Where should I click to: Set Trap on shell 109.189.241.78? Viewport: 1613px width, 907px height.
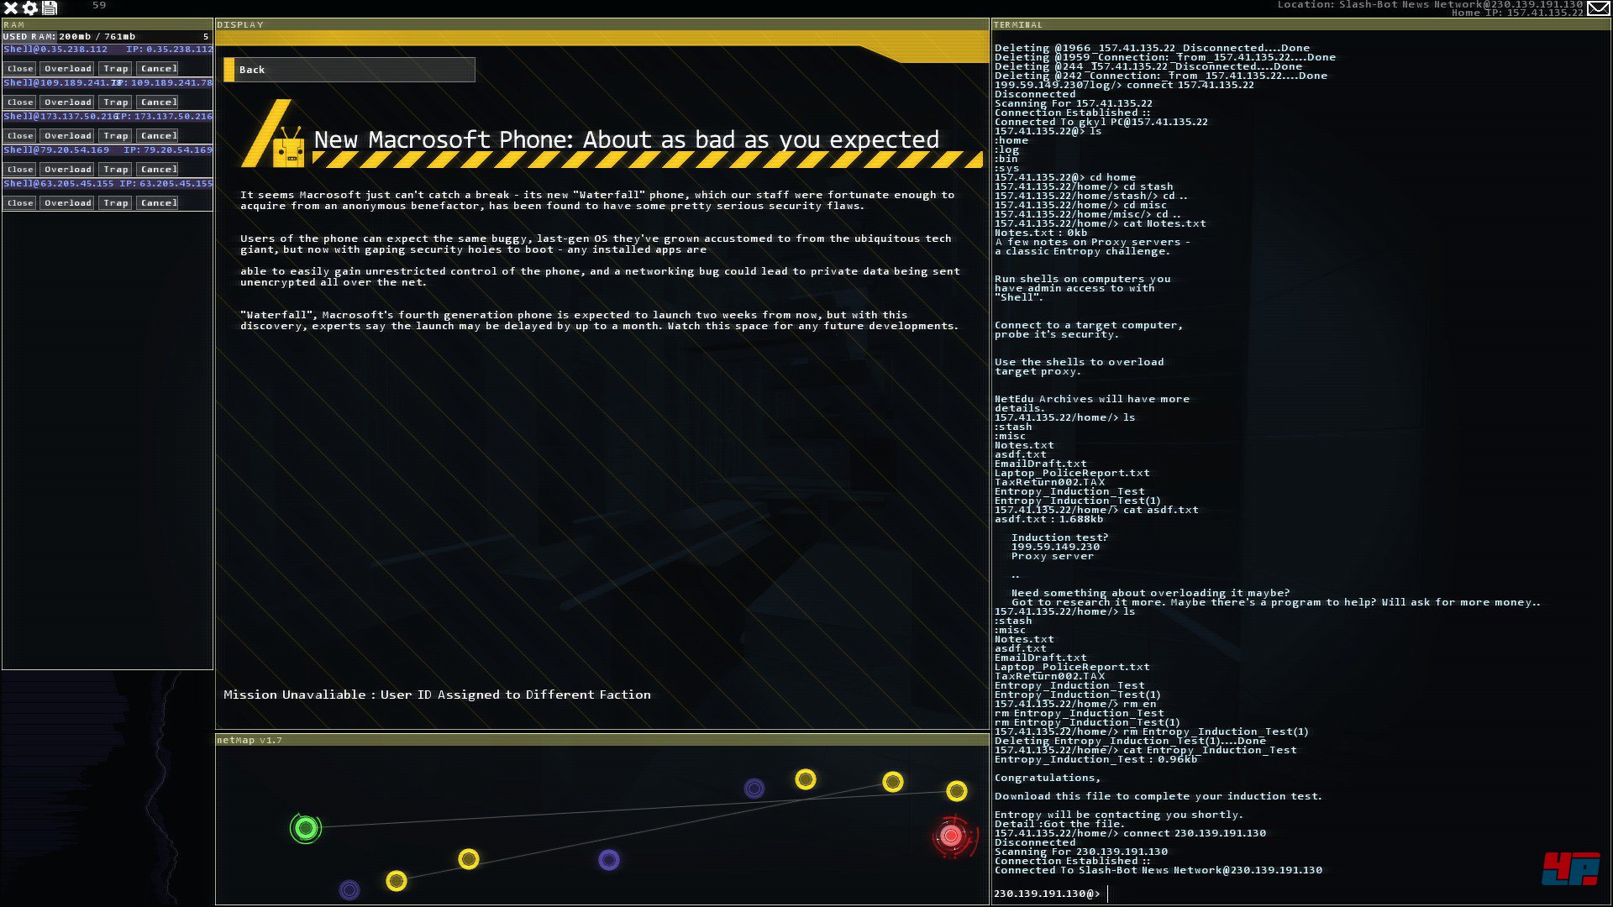[115, 102]
